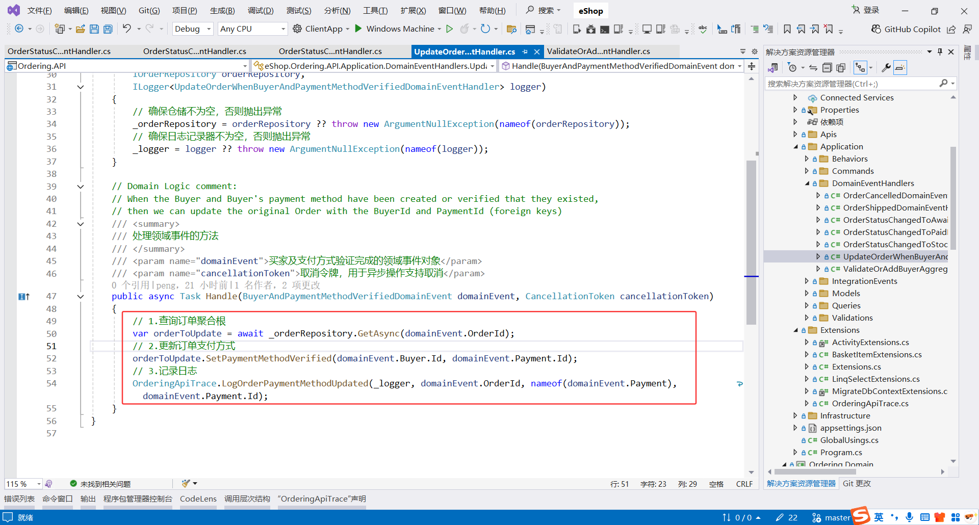Open the 115 % zoom dropdown
979x525 pixels.
23,484
